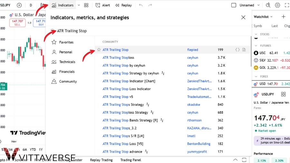290x163 pixels.
Task: Toggle the Unnamed layout checkbox icon
Action: [234, 5]
